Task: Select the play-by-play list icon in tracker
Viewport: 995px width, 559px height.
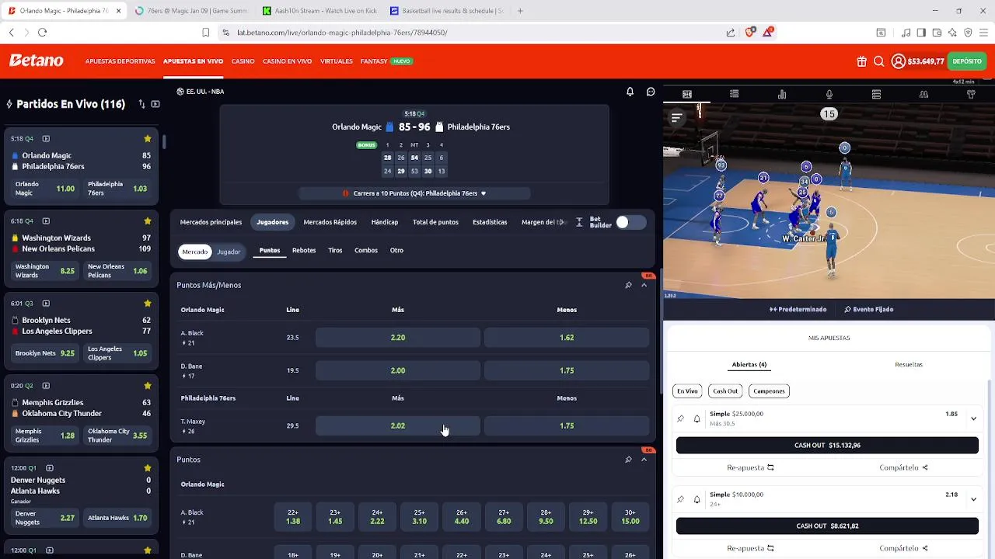Action: tap(734, 94)
